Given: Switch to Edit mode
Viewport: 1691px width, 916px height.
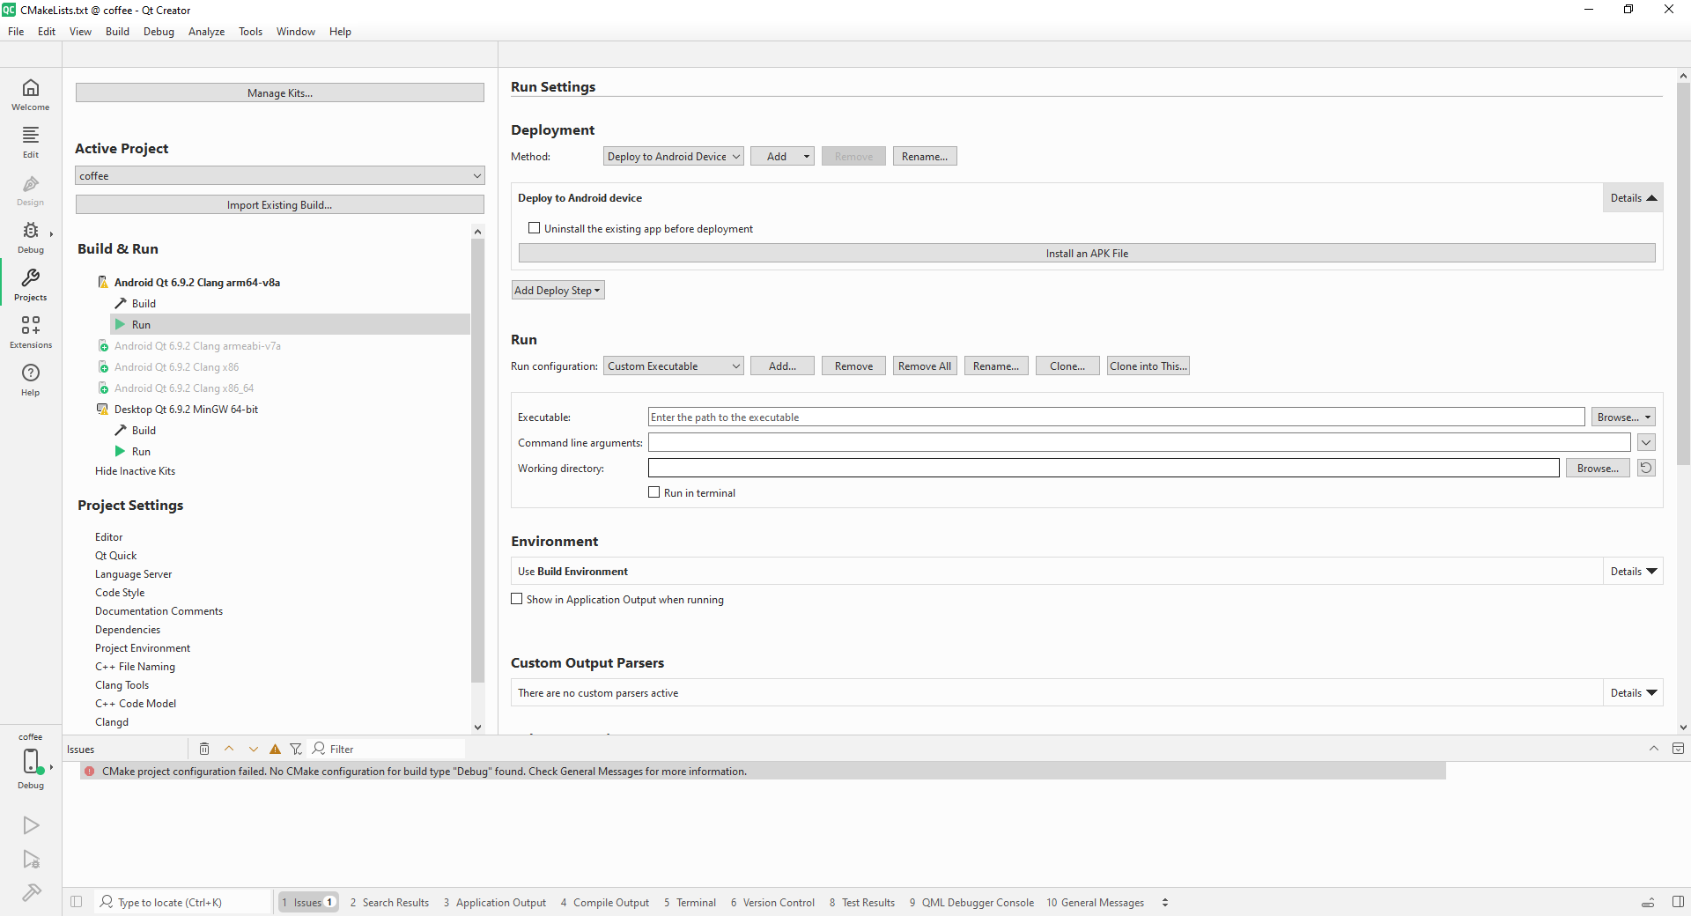Looking at the screenshot, I should click(31, 142).
